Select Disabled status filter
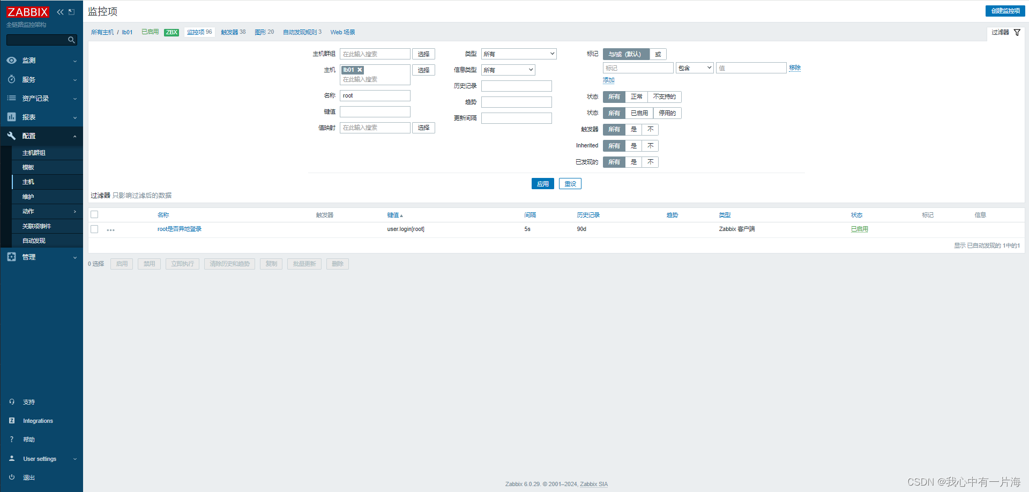This screenshot has height=492, width=1029. pyautogui.click(x=667, y=113)
